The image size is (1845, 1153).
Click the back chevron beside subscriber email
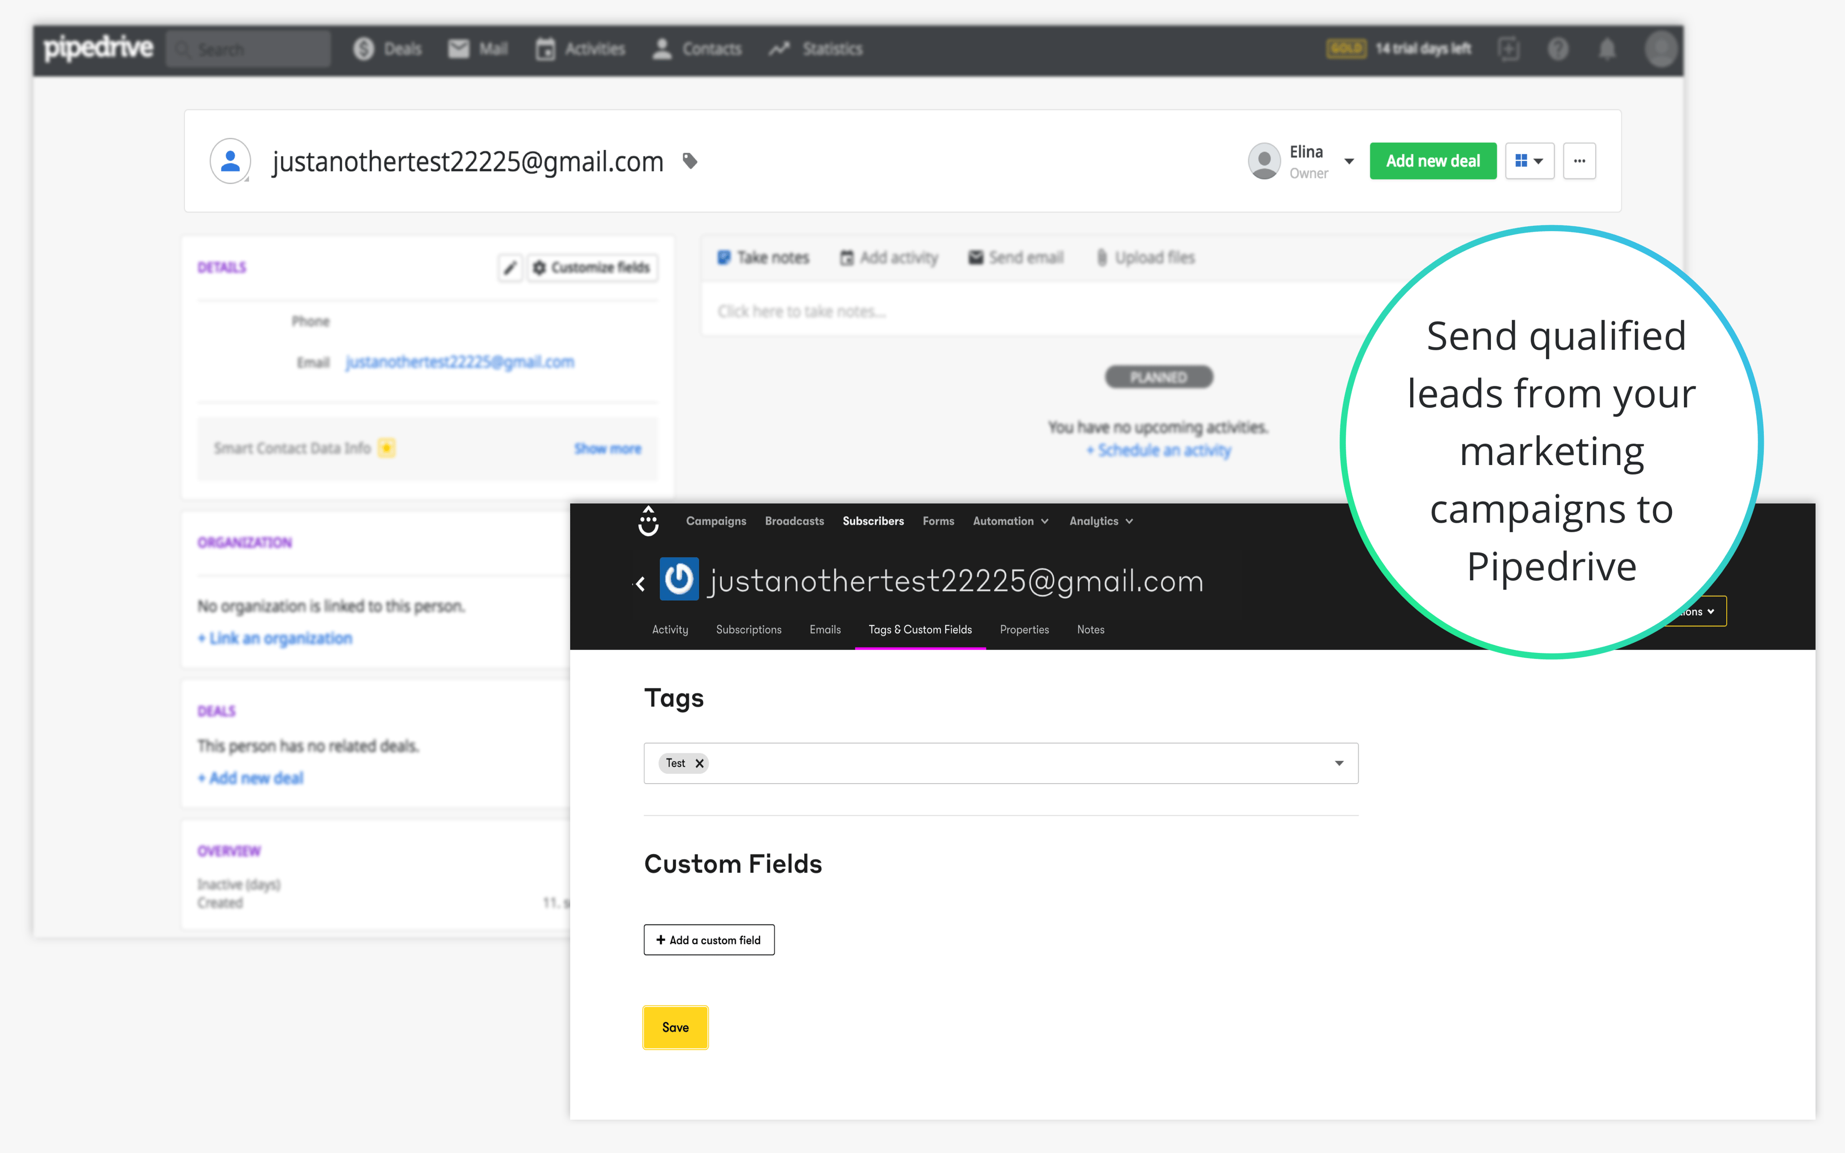[x=640, y=584]
